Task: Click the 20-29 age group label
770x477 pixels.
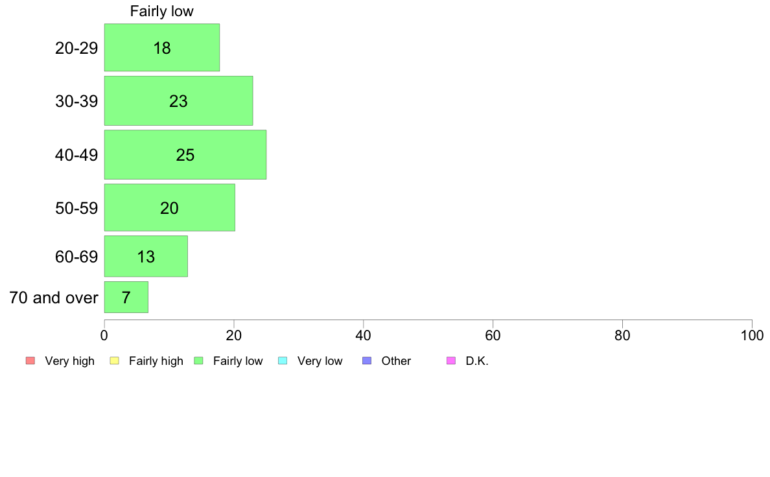Action: 76,48
